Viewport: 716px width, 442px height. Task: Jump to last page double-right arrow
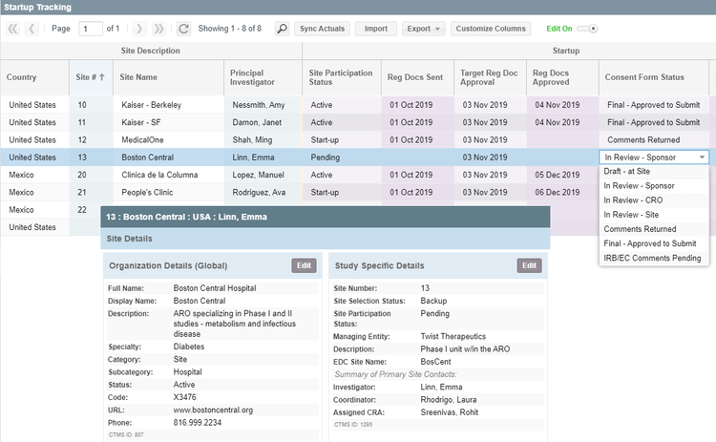pyautogui.click(x=158, y=29)
